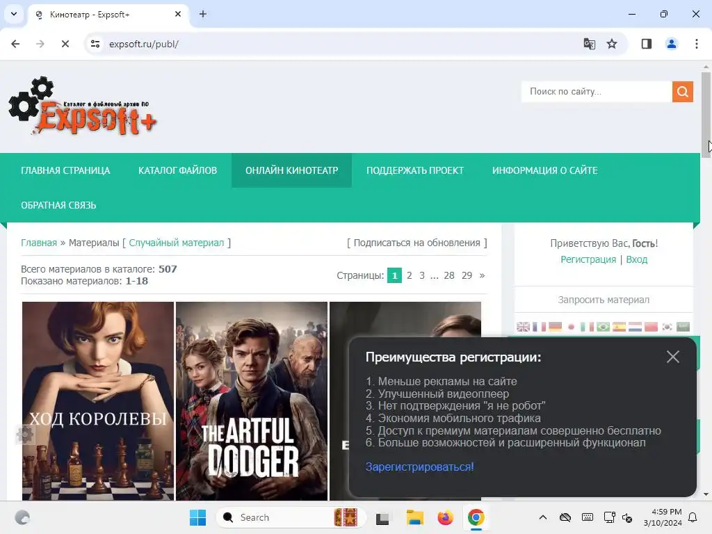Select the Japanese flag

click(x=572, y=327)
